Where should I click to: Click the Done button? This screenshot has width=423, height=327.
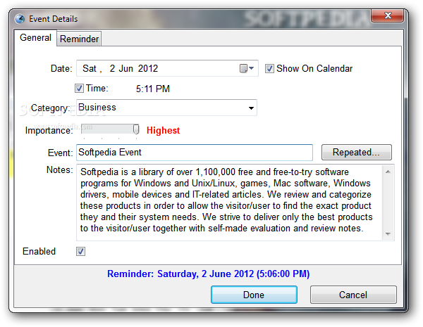254,295
